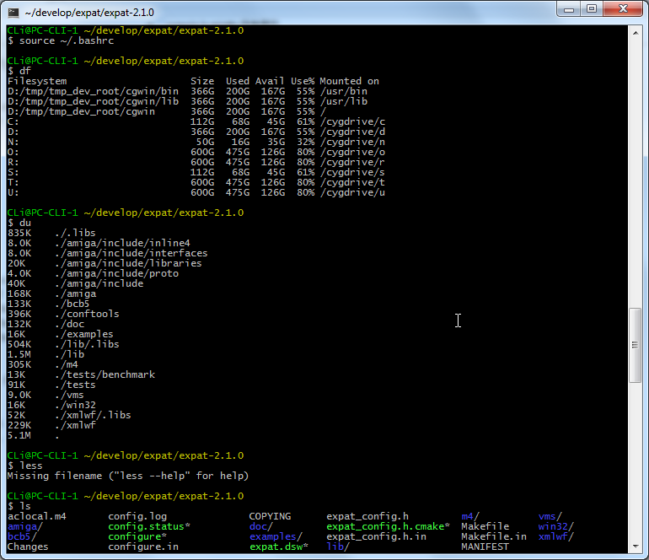Click the '/cygdrive/o' mount point
Screen dimensions: 649x560
(x=352, y=152)
